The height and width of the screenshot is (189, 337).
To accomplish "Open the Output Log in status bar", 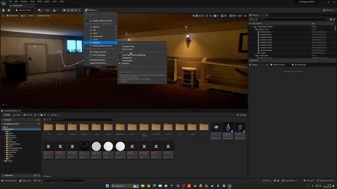I will point(25,181).
